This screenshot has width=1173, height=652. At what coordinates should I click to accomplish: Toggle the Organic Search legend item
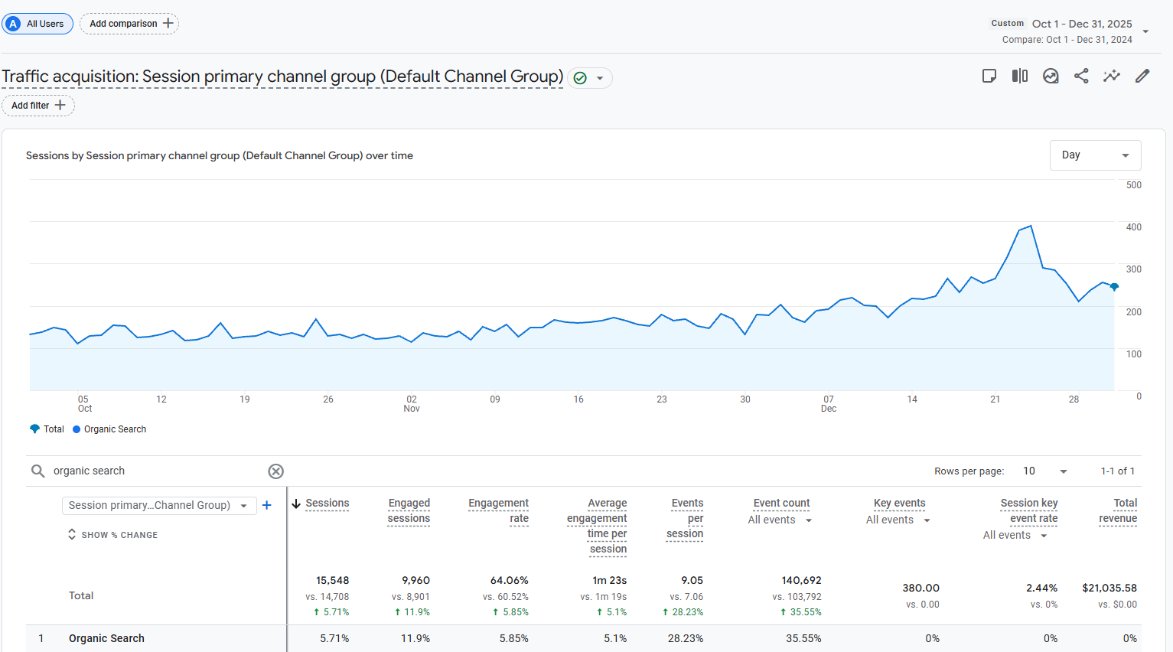[109, 429]
